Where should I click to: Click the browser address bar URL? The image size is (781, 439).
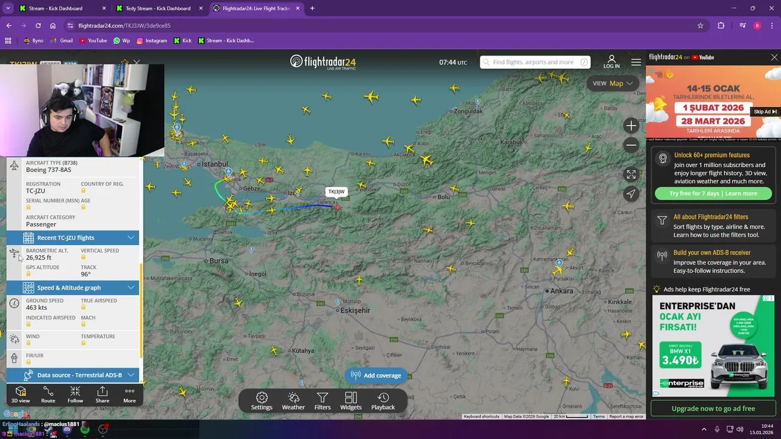click(124, 26)
